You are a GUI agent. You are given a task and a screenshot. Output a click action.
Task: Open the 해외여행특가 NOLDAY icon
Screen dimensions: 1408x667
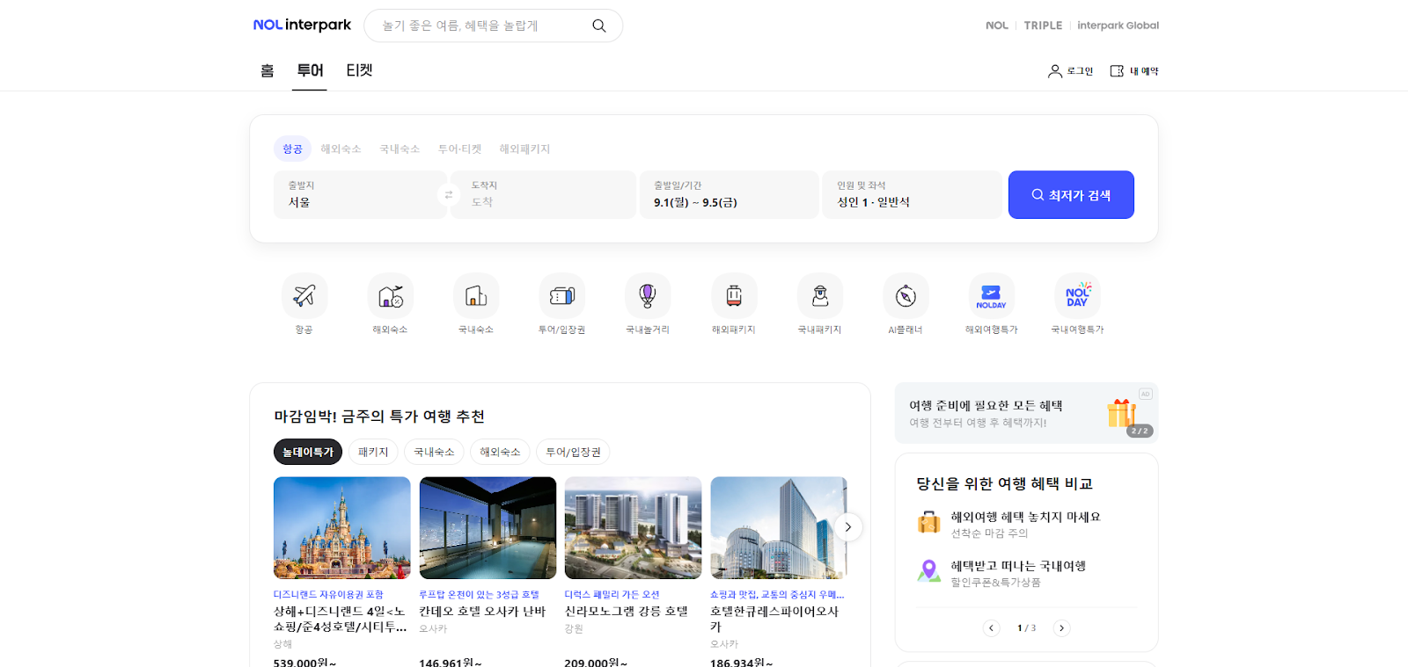992,296
